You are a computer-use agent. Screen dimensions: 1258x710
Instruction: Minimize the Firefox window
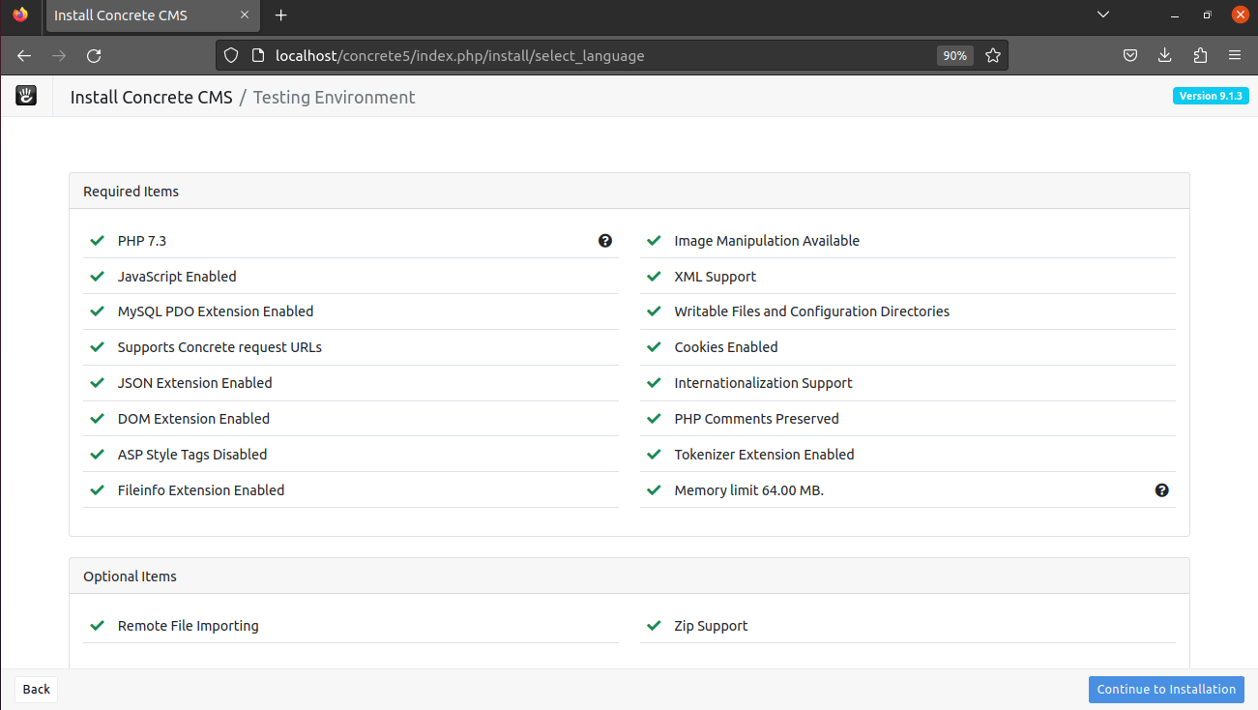[1175, 15]
